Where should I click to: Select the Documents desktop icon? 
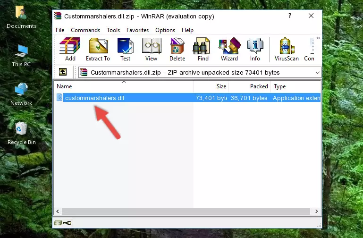[x=22, y=17]
